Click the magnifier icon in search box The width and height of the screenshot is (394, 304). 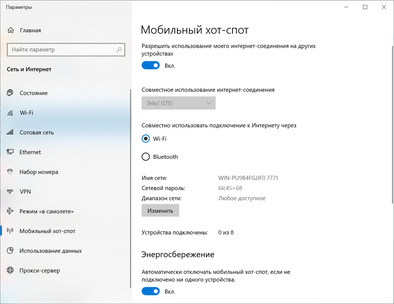[x=119, y=50]
